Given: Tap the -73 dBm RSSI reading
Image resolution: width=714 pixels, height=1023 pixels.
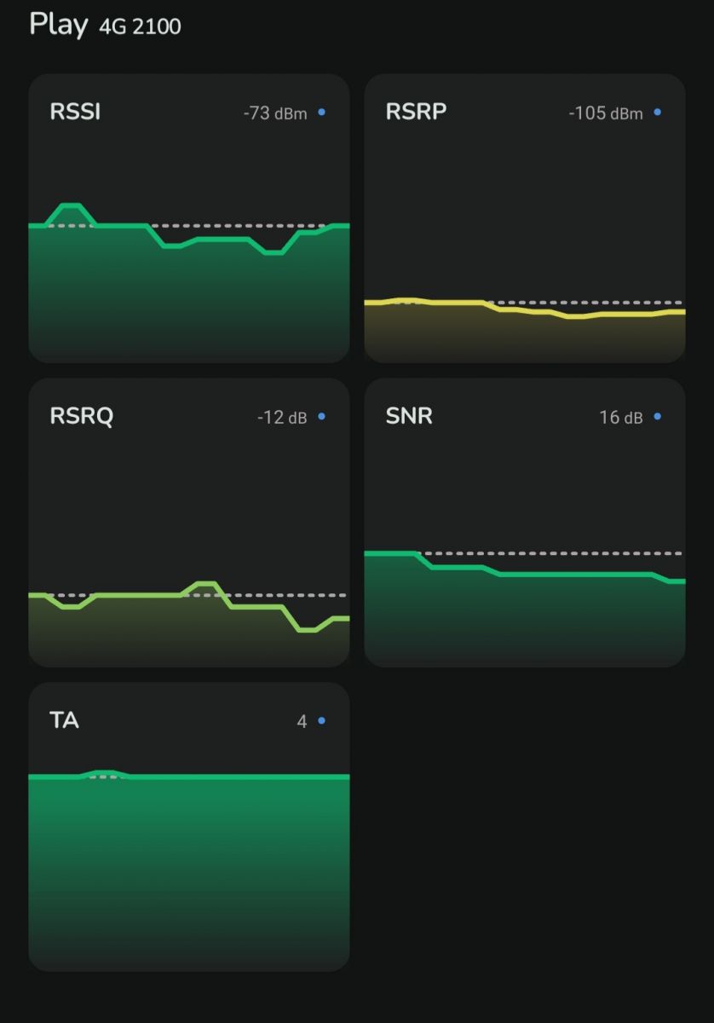Looking at the screenshot, I should point(275,113).
